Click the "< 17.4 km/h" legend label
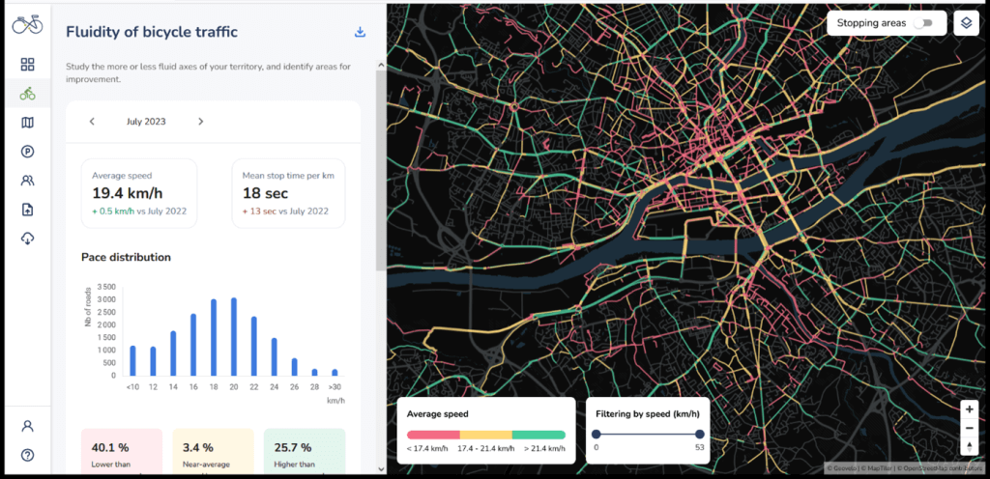The height and width of the screenshot is (479, 990). coord(428,448)
